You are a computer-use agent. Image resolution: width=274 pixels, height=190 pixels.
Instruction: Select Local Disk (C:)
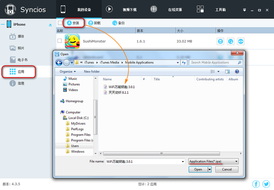[x=76, y=118]
